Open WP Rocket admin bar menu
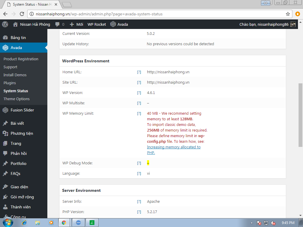 pos(97,24)
